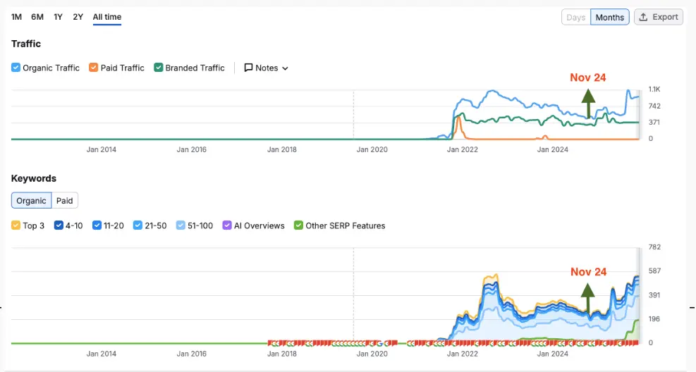This screenshot has width=696, height=372.
Task: Select Paid keywords tab
Action: coord(64,200)
